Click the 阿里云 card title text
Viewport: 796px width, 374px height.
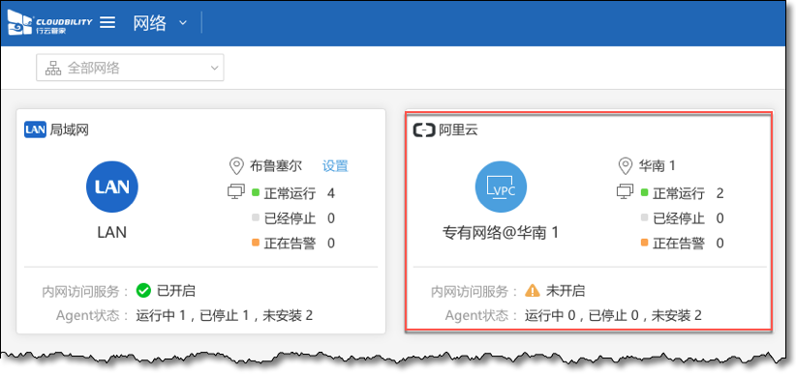pyautogui.click(x=457, y=130)
